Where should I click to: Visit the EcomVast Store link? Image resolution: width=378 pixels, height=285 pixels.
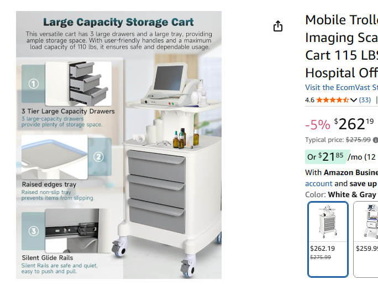pyautogui.click(x=341, y=87)
